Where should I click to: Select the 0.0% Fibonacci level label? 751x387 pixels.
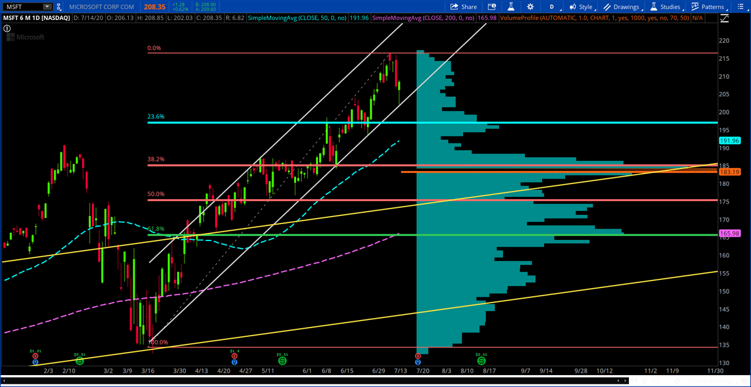[x=154, y=48]
